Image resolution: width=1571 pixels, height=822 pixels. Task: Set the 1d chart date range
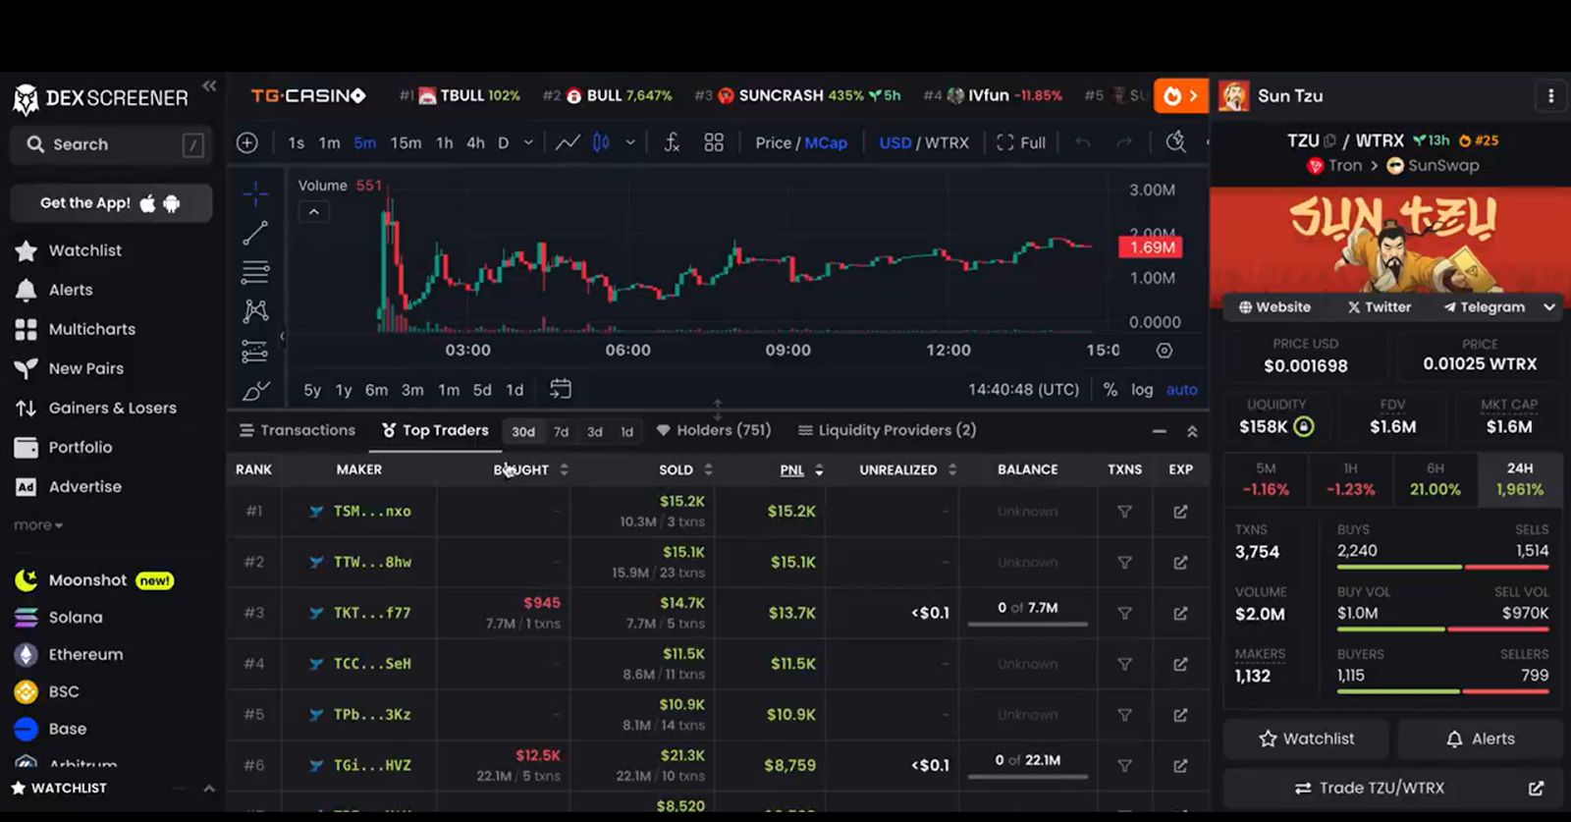pos(515,390)
